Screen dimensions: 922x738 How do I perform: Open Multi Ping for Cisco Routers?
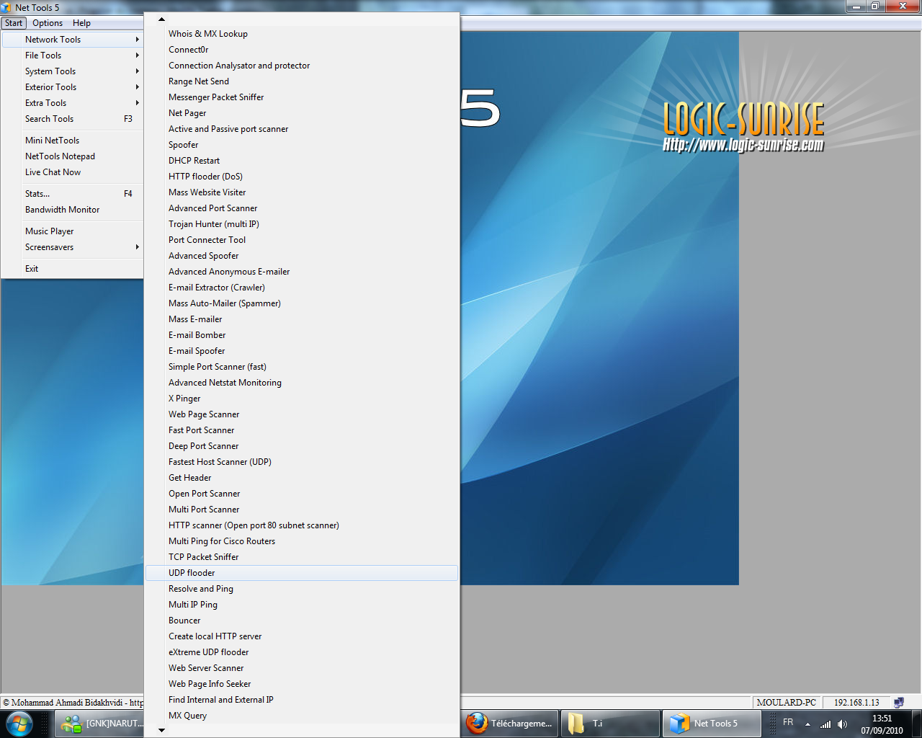tap(302, 541)
